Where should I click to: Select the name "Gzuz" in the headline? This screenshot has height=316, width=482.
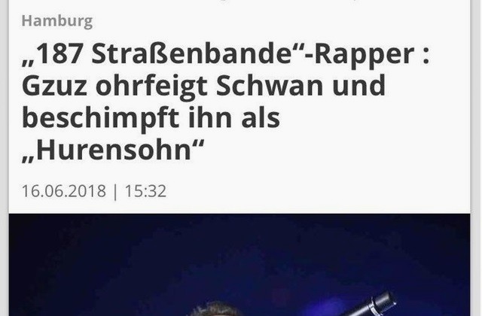pyautogui.click(x=54, y=86)
